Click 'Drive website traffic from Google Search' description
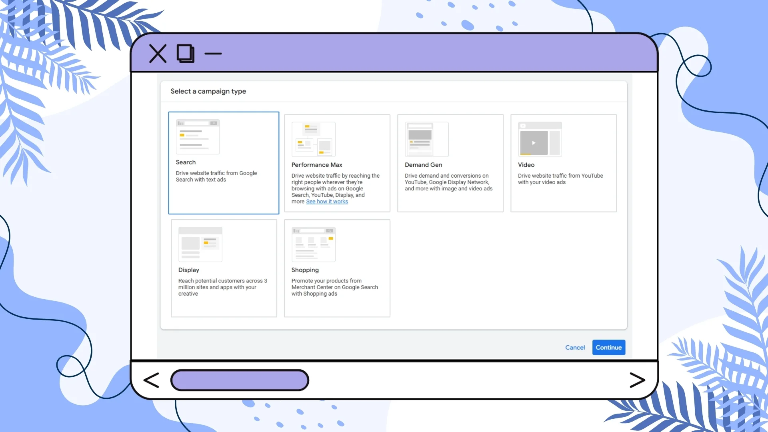This screenshot has width=768, height=432. [216, 176]
